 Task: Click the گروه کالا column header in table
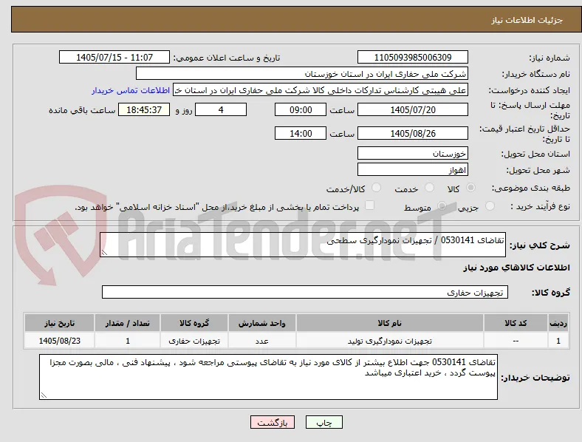click(194, 323)
